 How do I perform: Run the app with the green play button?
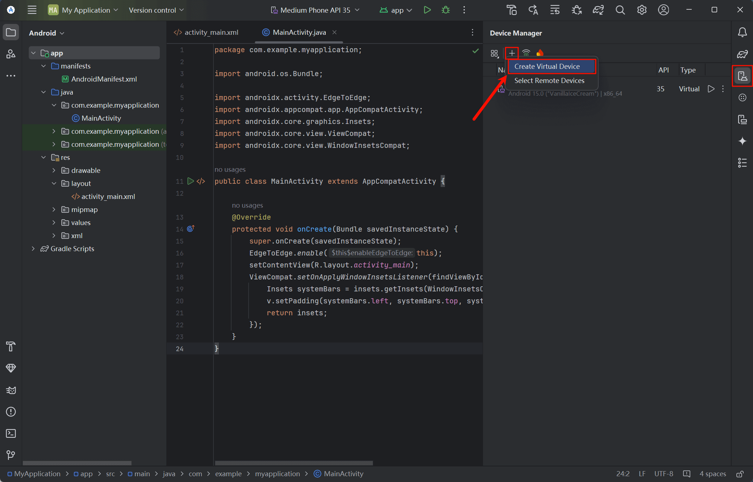click(x=427, y=10)
